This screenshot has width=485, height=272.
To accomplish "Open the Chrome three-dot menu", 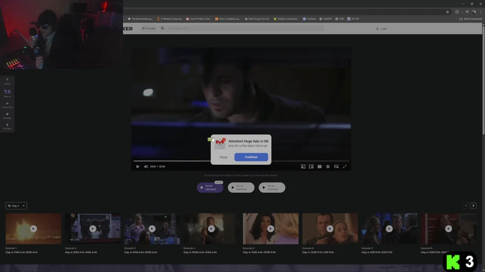I will click(x=480, y=12).
